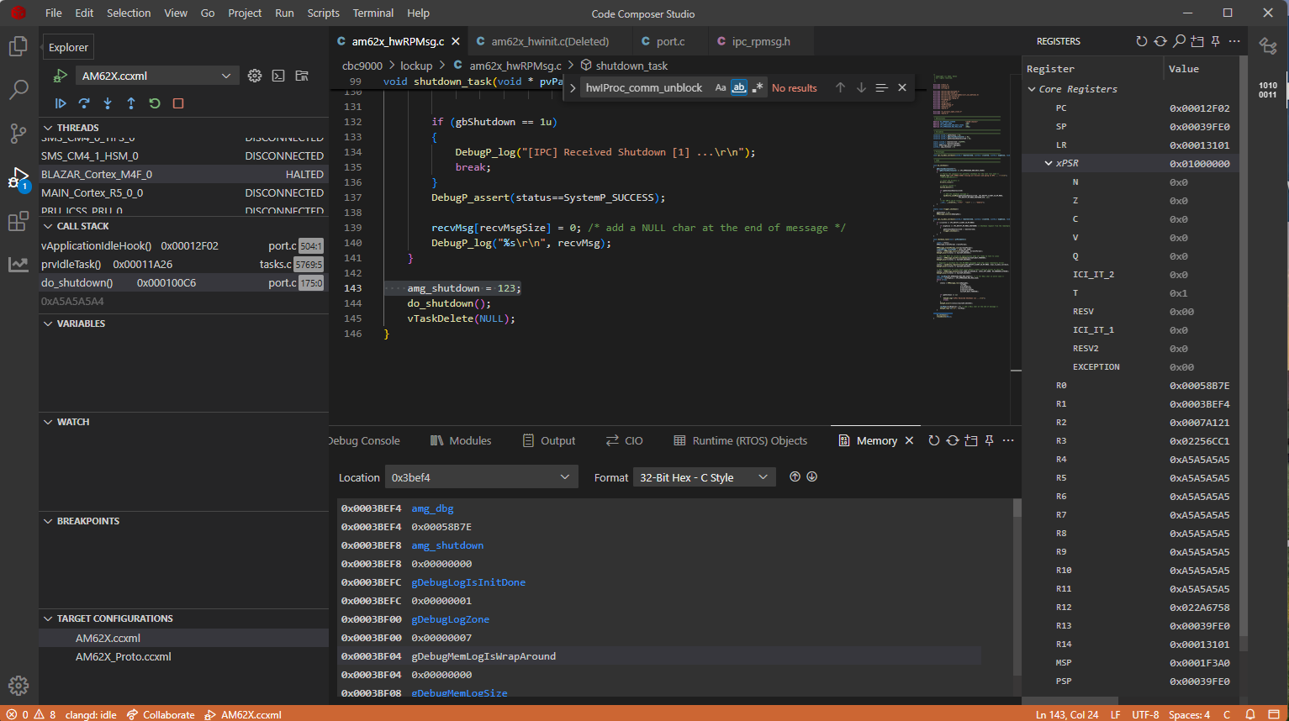Image resolution: width=1289 pixels, height=721 pixels.
Task: Toggle continuous refresh in Registers view
Action: click(x=1160, y=41)
